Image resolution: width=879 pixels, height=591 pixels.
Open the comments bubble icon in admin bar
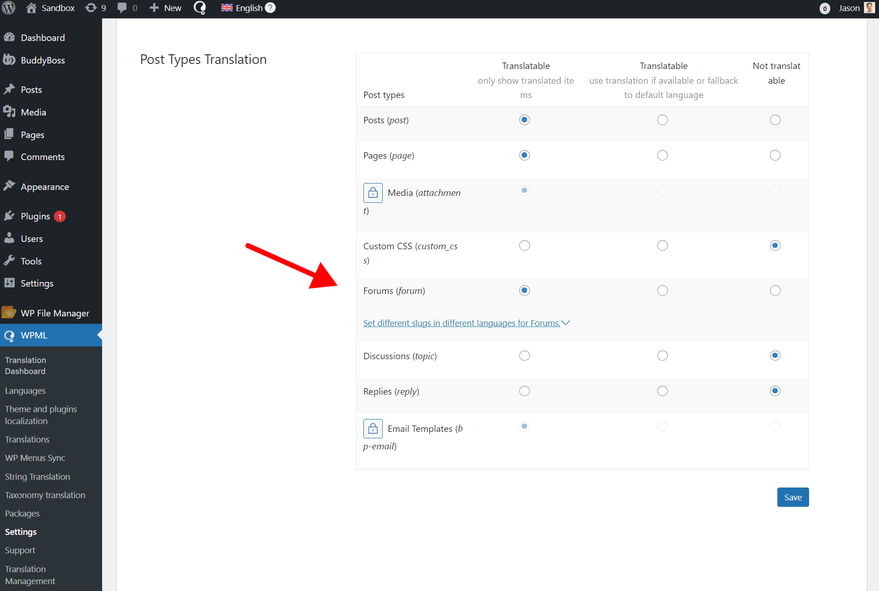(x=122, y=8)
